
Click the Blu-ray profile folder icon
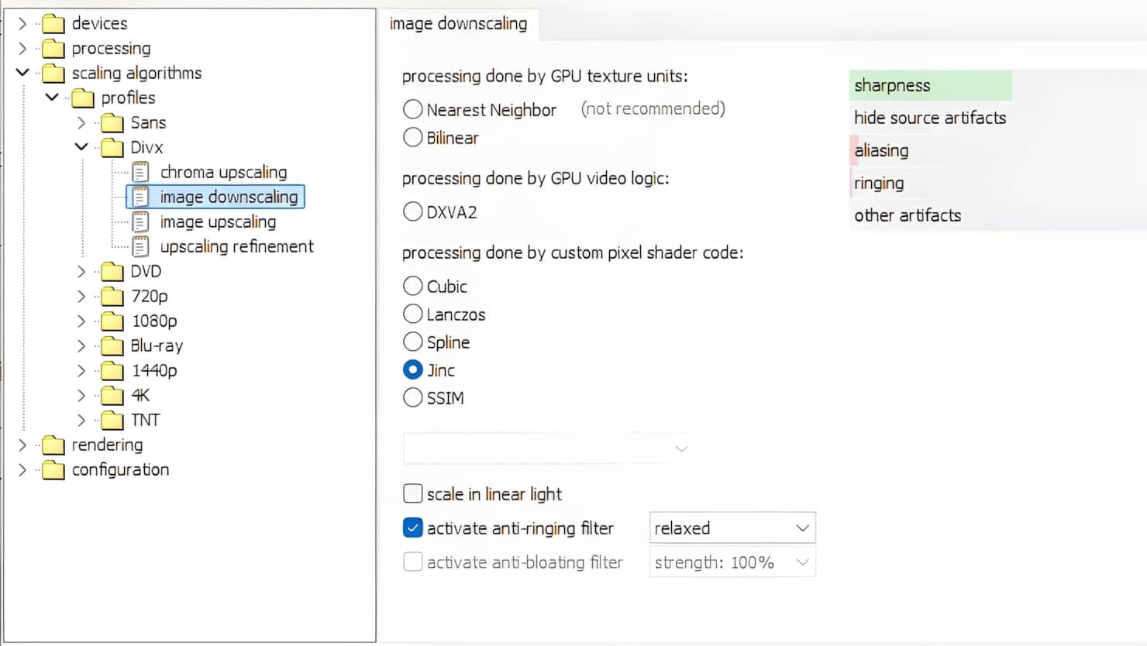point(112,346)
